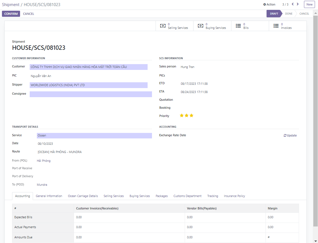
Task: Open the Action gear menu
Action: [269, 4]
